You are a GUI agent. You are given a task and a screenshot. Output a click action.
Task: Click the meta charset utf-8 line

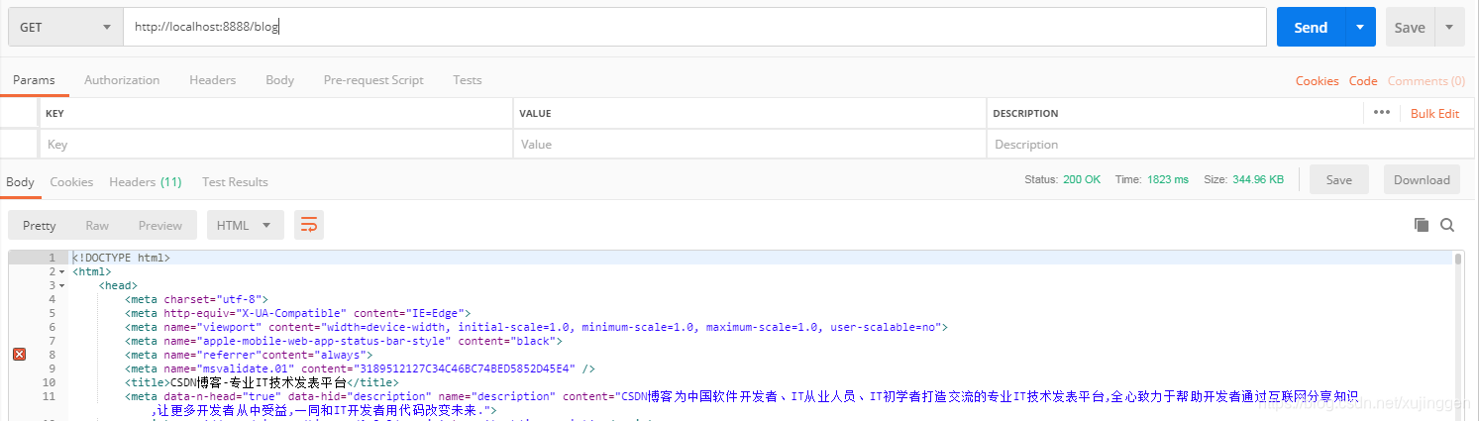tap(196, 299)
